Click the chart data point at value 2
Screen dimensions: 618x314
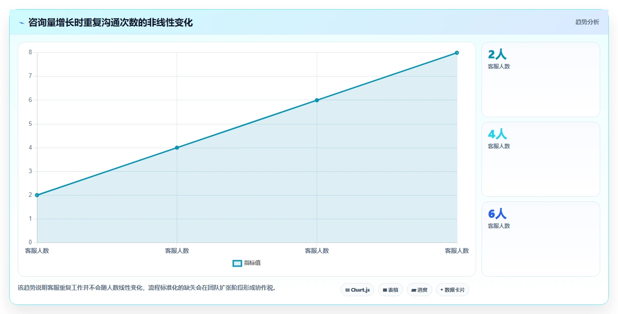coord(37,195)
